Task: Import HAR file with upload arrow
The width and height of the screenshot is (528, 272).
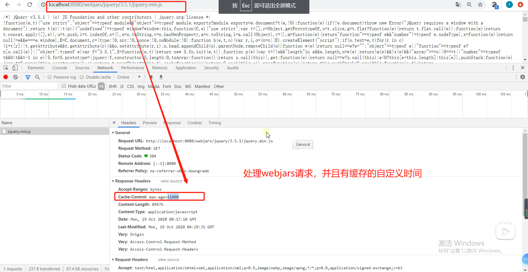Action: (x=151, y=77)
